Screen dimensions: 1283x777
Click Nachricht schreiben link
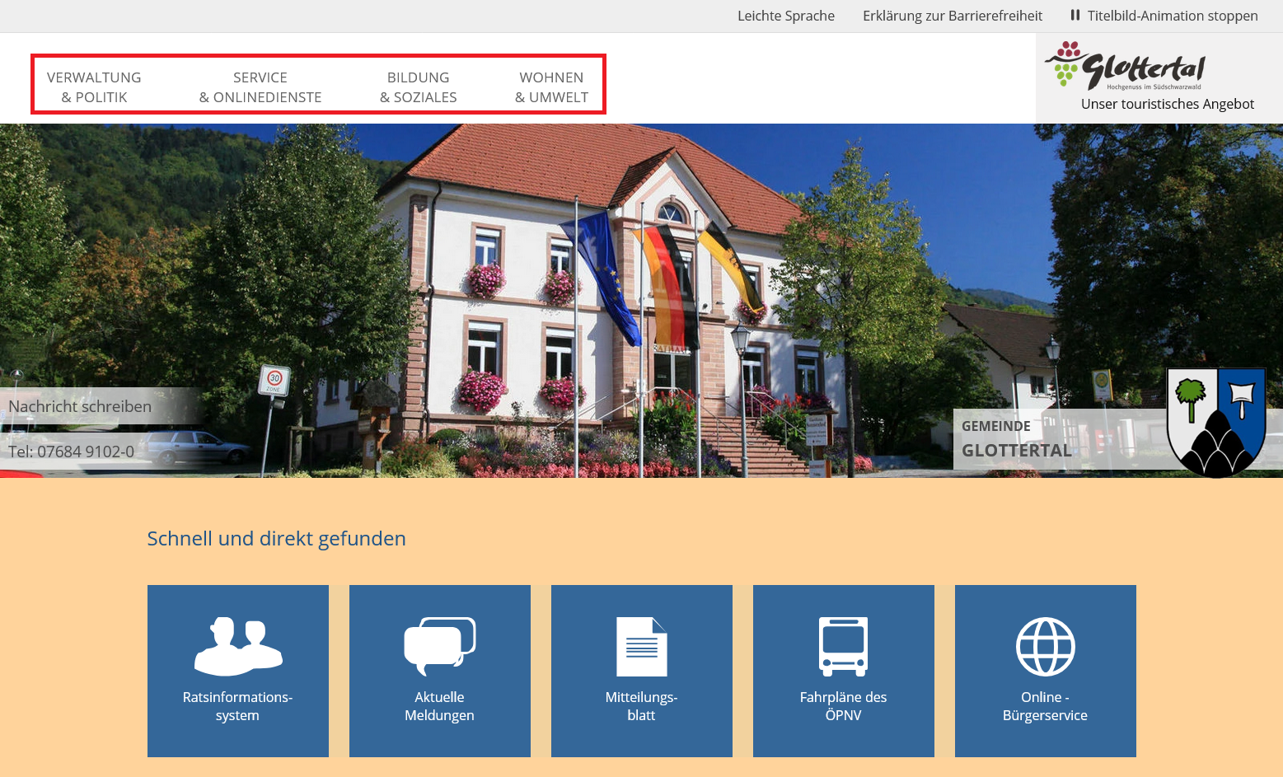click(x=80, y=406)
